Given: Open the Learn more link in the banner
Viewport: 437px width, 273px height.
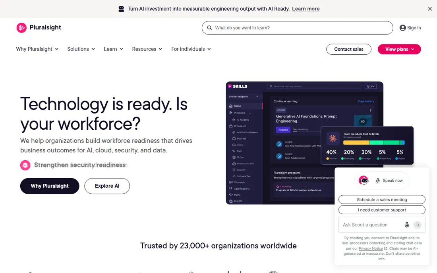Looking at the screenshot, I should (x=306, y=9).
